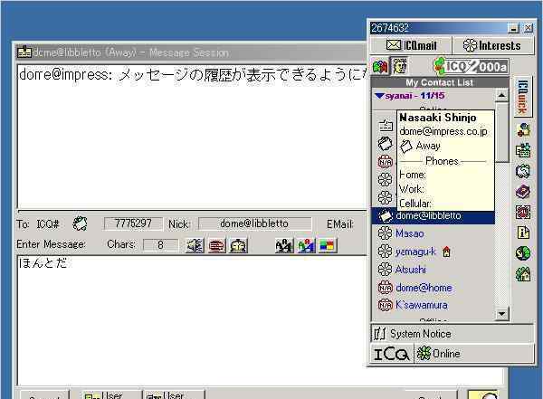Click contact list scrollbar up arrow
Viewport: 543px width, 399px height.
(501, 95)
